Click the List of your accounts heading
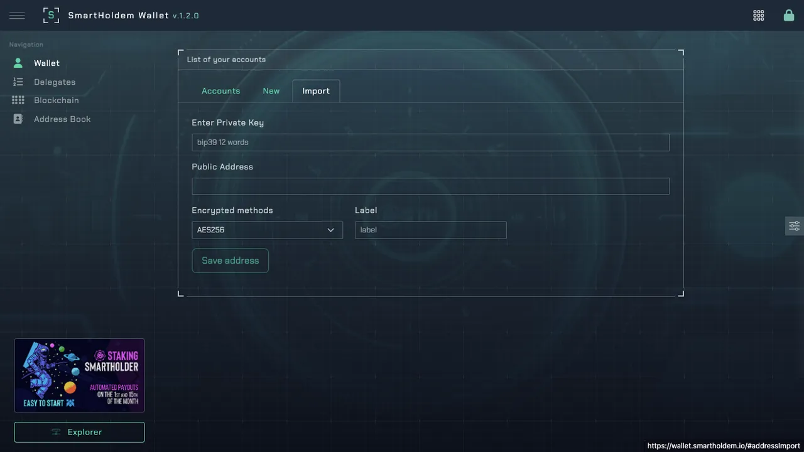 (226, 60)
